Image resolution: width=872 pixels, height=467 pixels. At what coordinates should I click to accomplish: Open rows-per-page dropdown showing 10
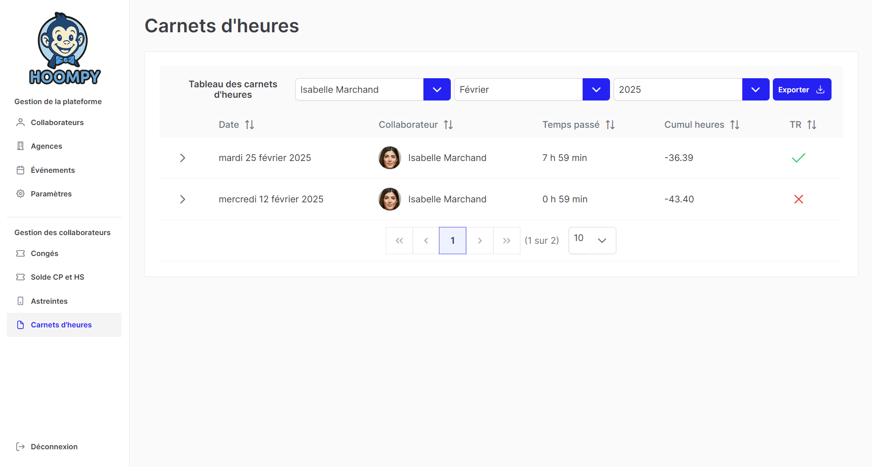pos(601,241)
